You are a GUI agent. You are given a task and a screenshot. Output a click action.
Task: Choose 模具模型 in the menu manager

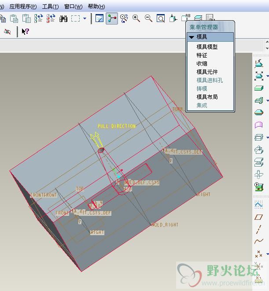207,47
